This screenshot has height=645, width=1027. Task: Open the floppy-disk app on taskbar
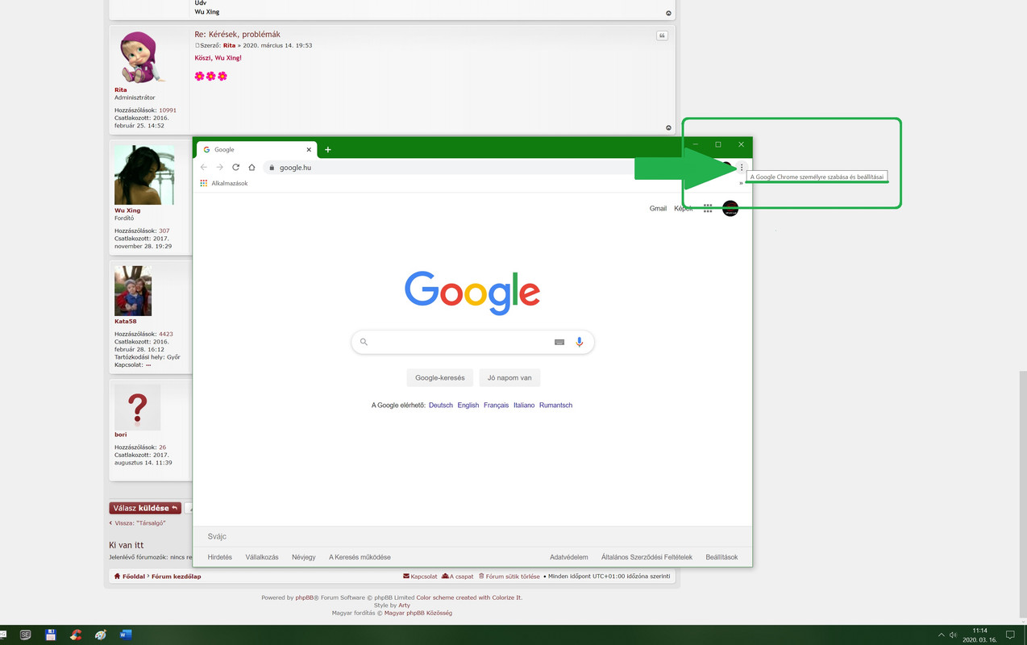click(x=50, y=635)
